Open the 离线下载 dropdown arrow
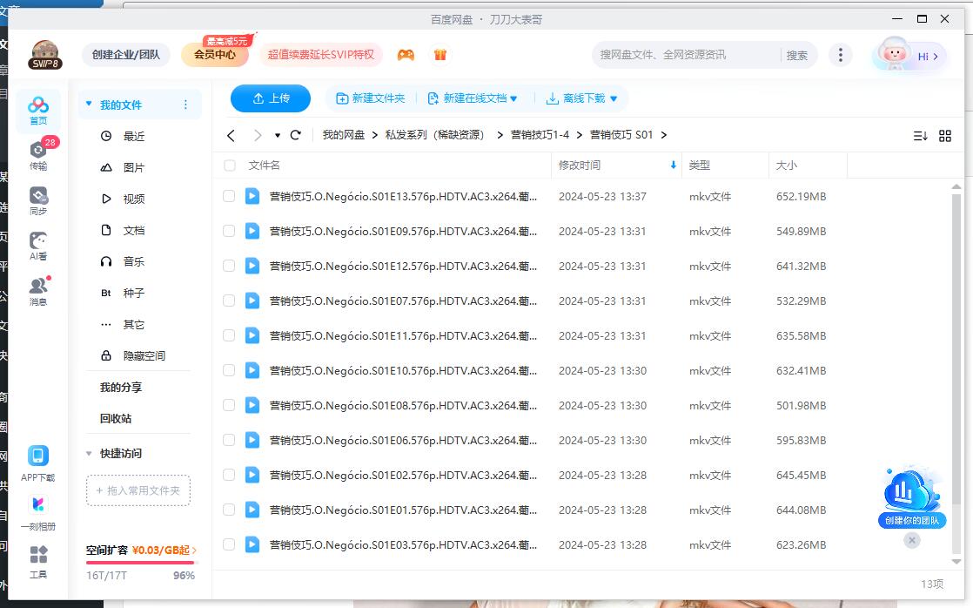 coord(614,99)
